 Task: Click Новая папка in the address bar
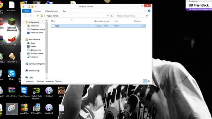[x=52, y=16]
